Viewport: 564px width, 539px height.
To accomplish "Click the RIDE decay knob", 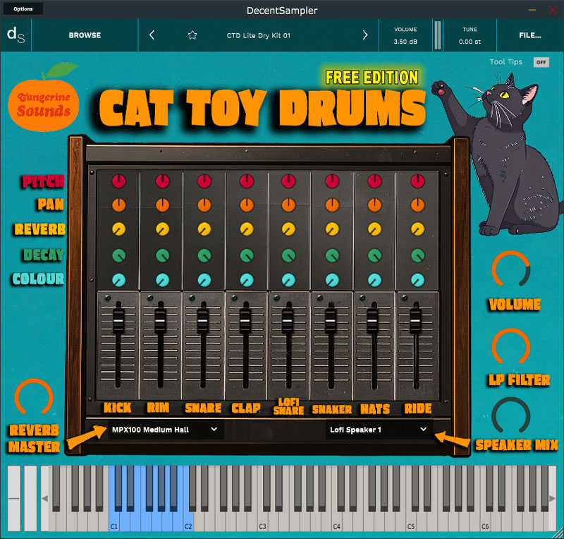I will (x=417, y=255).
